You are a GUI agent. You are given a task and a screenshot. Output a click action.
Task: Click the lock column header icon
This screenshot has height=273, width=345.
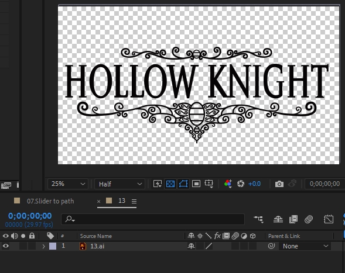coord(32,236)
